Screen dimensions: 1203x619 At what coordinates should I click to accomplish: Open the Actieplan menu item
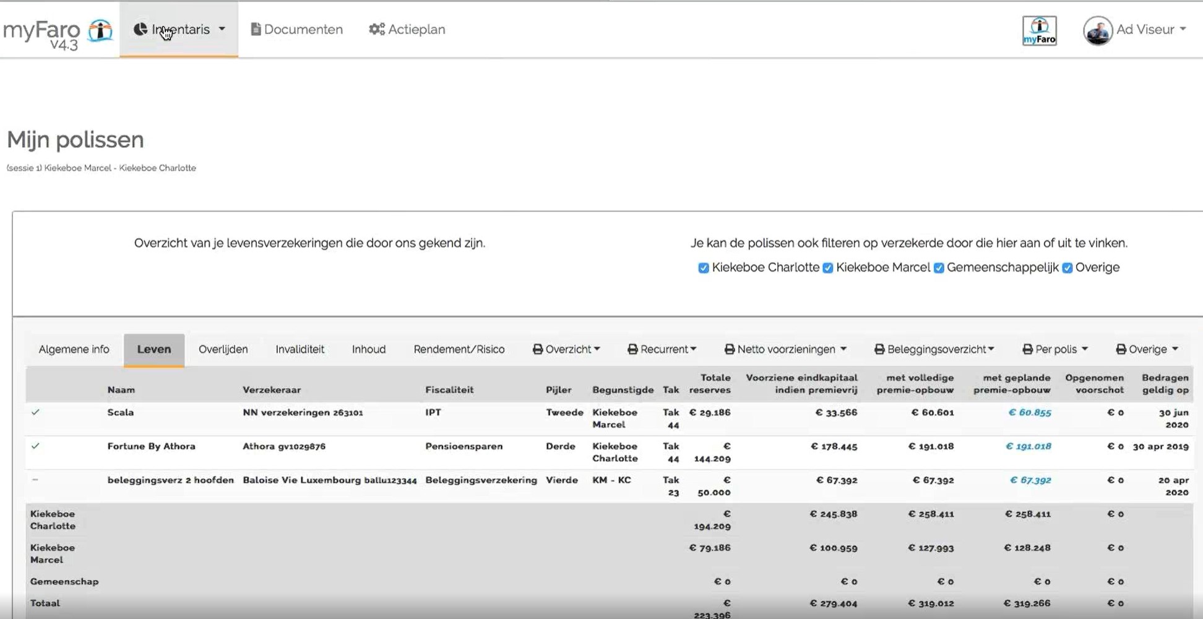tap(407, 29)
